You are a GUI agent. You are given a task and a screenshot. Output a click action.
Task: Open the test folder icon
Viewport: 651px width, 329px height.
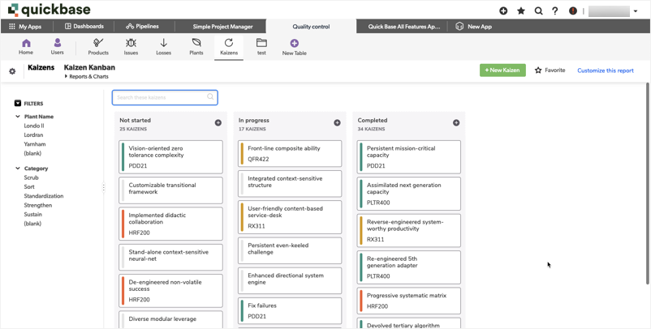[261, 47]
